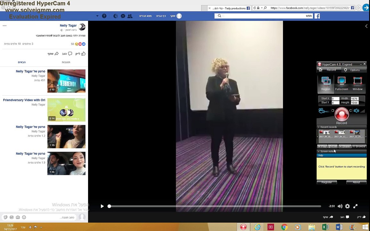Screen dimensions: 370x231
Task: Open notifications globe icon
Action: coord(115,16)
